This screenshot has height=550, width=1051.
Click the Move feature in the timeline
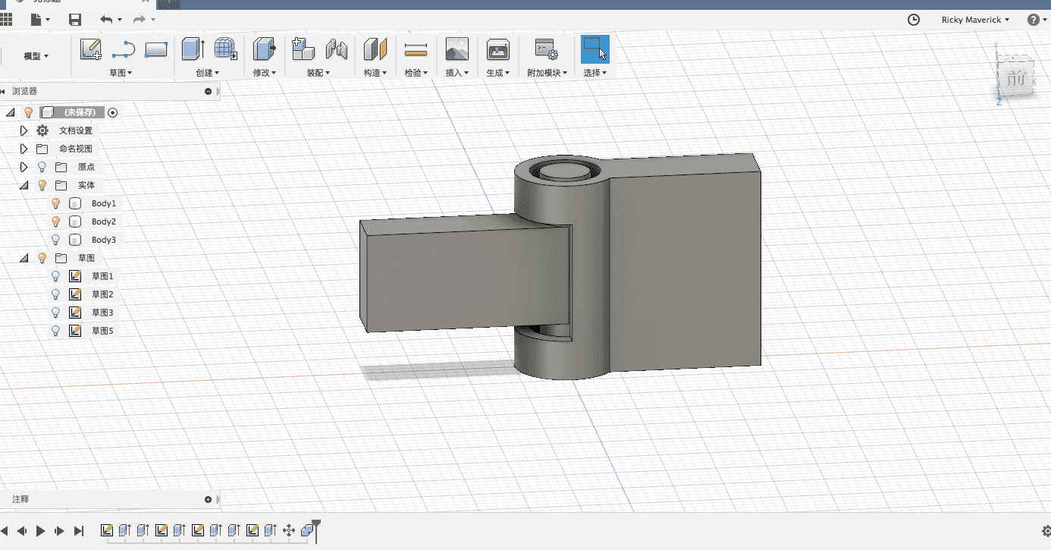(x=289, y=530)
